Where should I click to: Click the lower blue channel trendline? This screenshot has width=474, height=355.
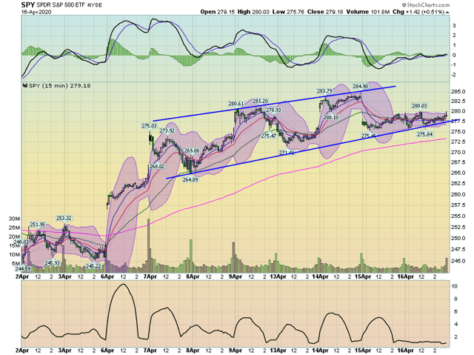tap(313, 149)
